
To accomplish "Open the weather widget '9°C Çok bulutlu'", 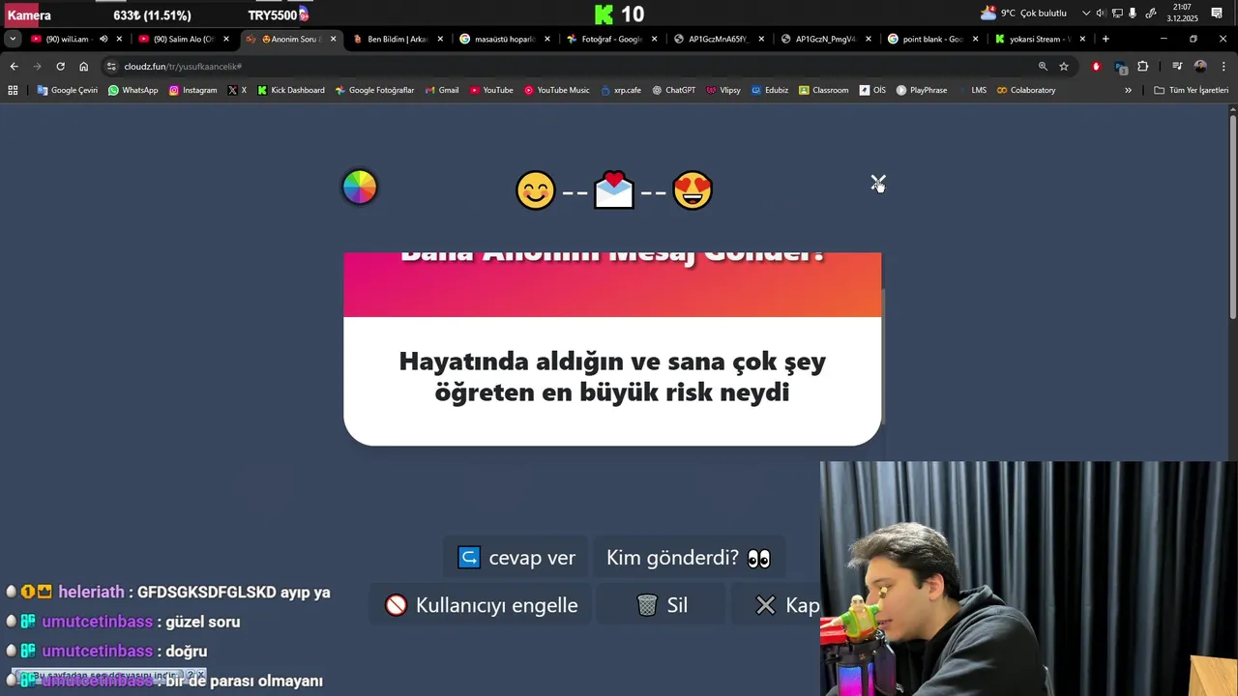I will [1023, 13].
